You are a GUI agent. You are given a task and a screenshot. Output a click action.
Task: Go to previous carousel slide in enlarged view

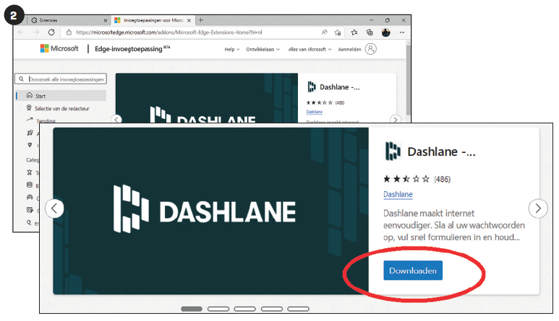(x=54, y=208)
